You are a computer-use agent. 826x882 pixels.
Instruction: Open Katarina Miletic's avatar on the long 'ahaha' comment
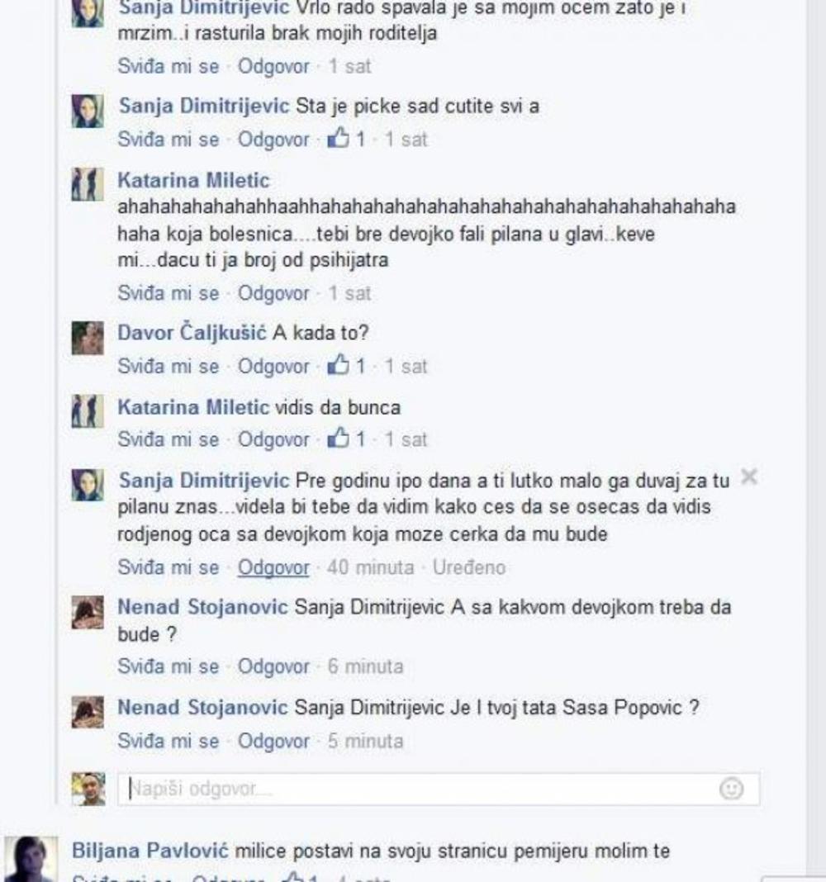coord(88,184)
